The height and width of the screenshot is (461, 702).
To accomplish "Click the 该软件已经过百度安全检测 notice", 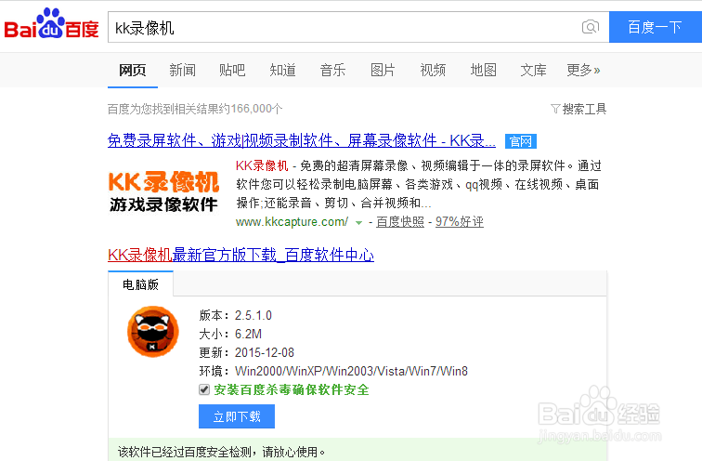I will pyautogui.click(x=222, y=452).
